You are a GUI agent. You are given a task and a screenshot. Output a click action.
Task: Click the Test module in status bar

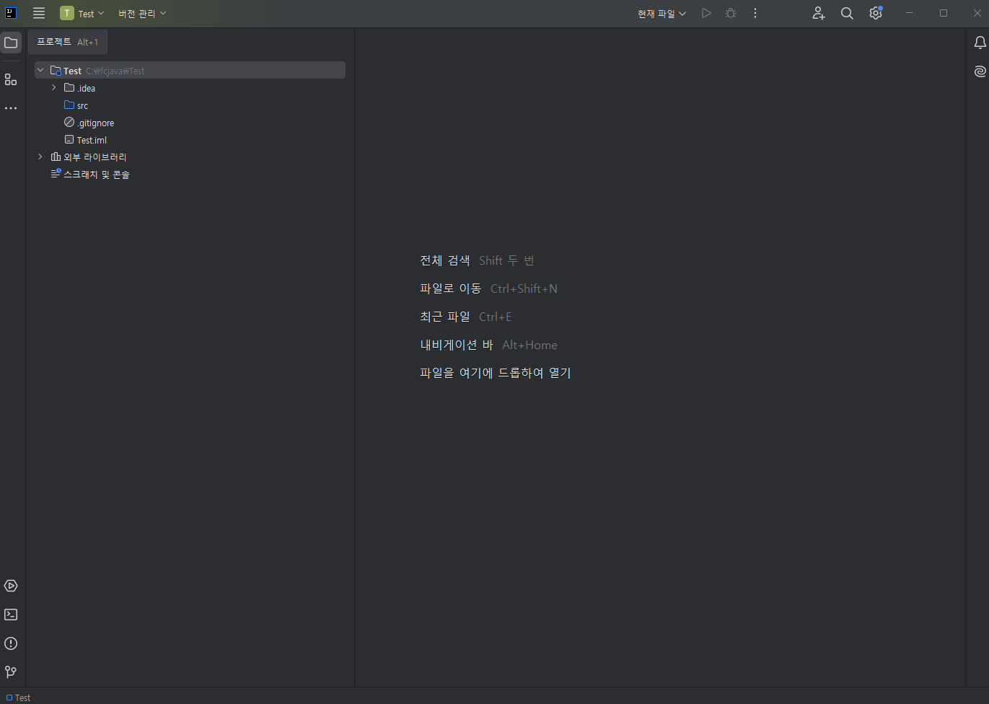(x=19, y=698)
